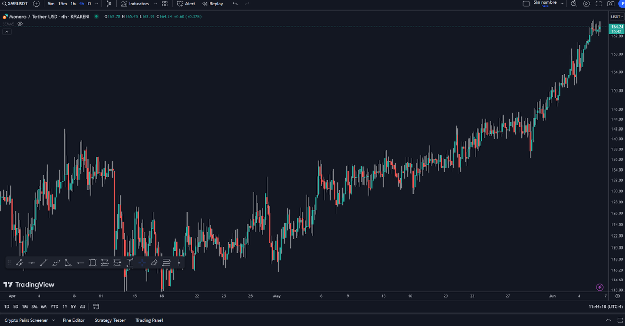Select the rectangle drawing tool
The image size is (625, 326).
coord(93,263)
